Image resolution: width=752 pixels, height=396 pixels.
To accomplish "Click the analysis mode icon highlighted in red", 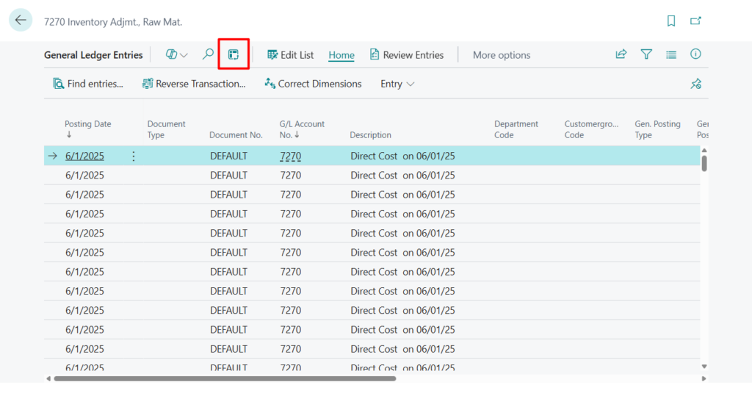I will pyautogui.click(x=234, y=54).
